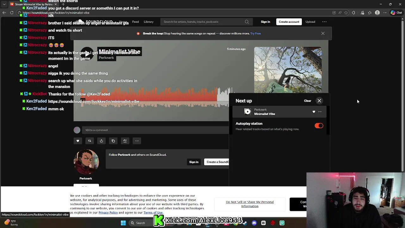Open CapCut from the Windows taskbar
The width and height of the screenshot is (405, 228).
point(263,223)
